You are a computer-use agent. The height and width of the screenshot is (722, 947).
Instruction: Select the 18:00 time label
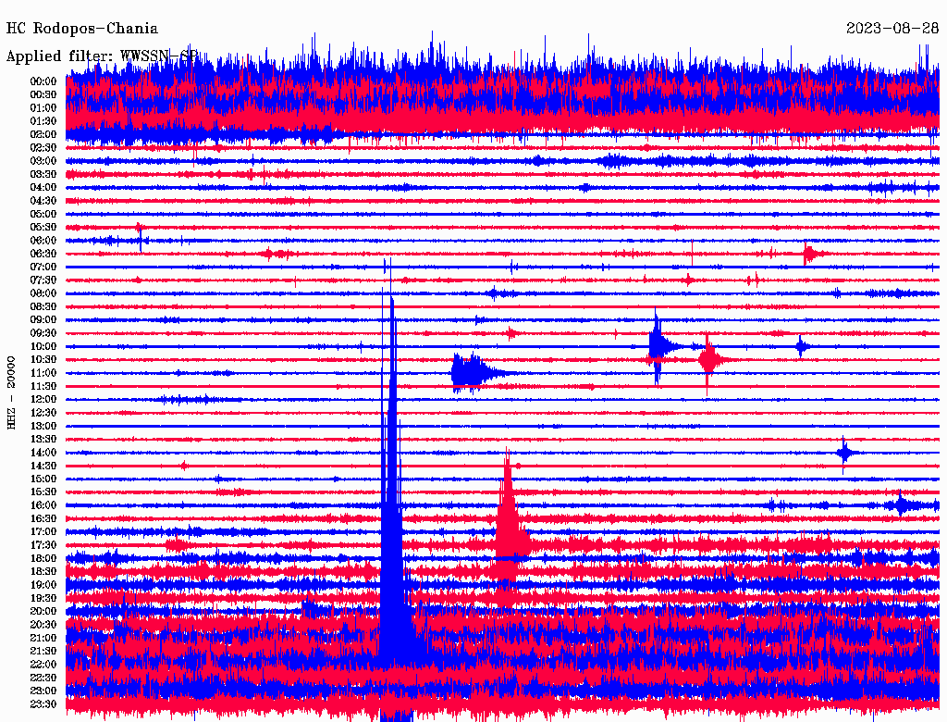pyautogui.click(x=43, y=558)
